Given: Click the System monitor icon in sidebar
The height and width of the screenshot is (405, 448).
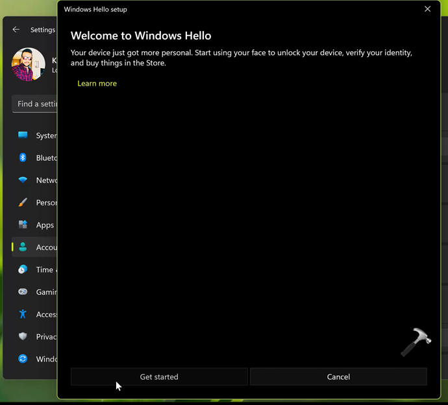Looking at the screenshot, I should (23, 135).
